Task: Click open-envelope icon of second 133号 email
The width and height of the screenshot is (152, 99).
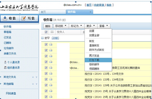Action: (x=51, y=79)
